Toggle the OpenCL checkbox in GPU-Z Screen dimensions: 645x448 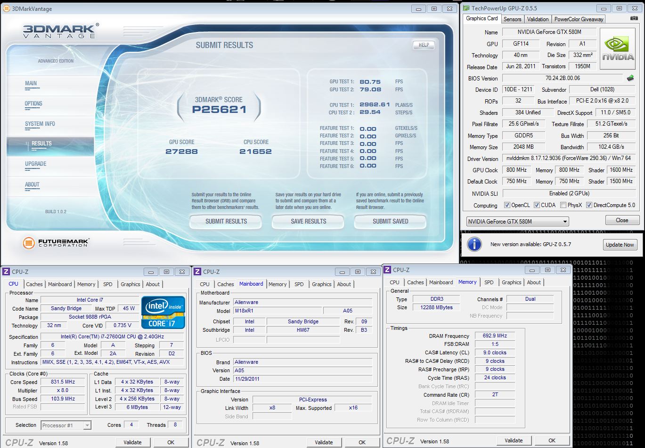507,205
